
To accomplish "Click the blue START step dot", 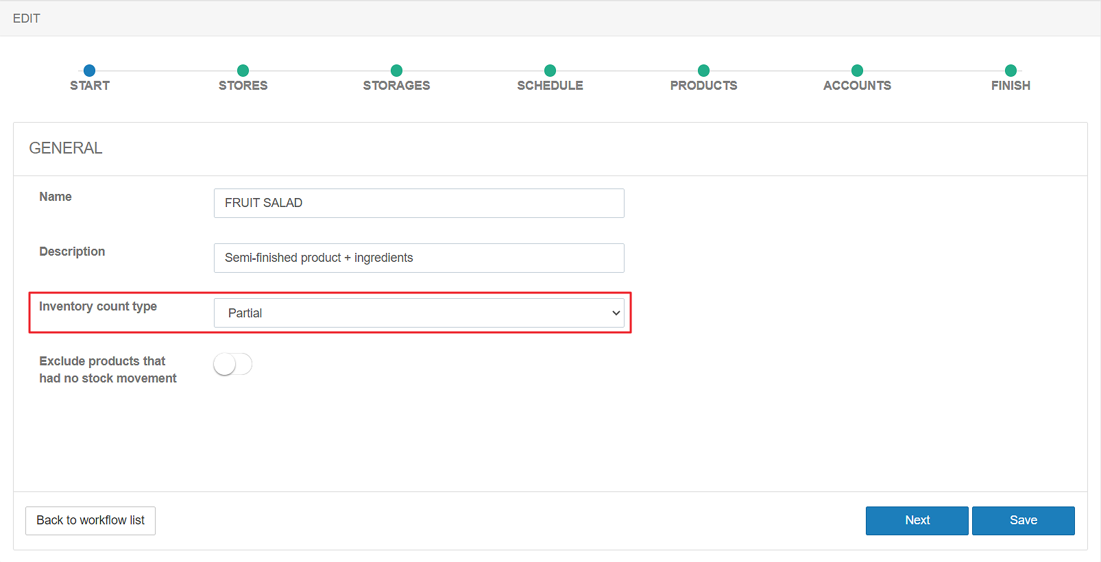I will tap(89, 71).
